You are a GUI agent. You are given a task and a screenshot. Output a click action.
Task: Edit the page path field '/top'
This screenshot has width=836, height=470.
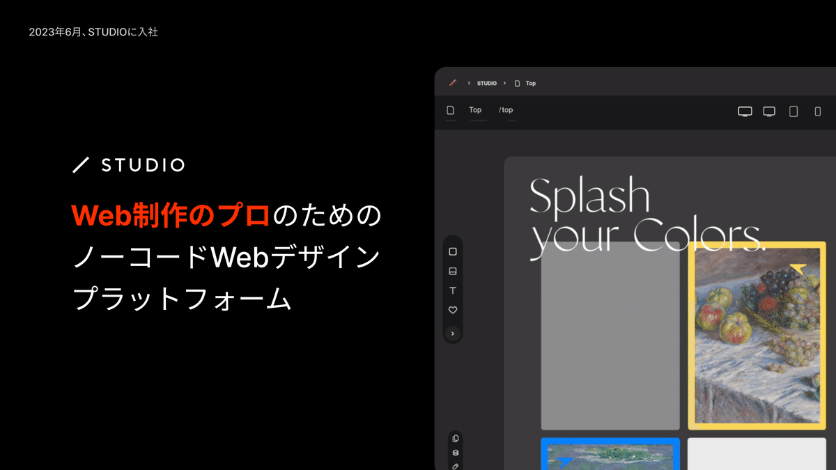(506, 110)
